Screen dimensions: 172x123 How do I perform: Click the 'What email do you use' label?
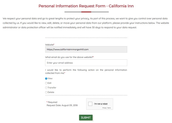(69, 57)
